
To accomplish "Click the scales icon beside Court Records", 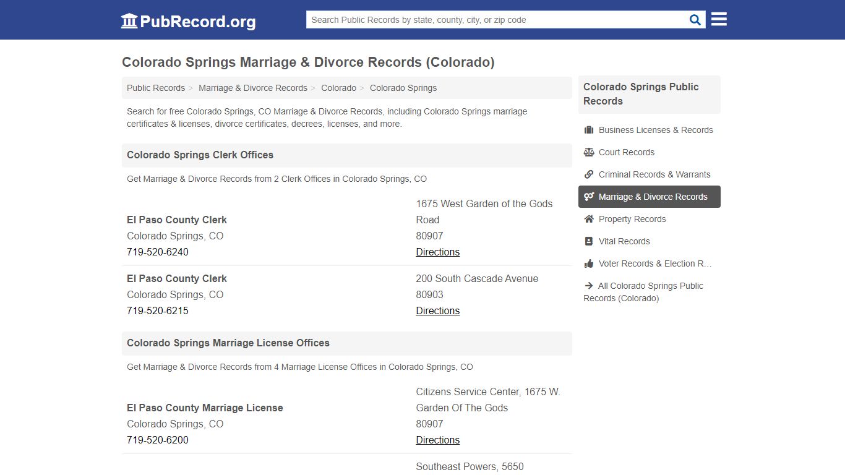I will point(589,152).
